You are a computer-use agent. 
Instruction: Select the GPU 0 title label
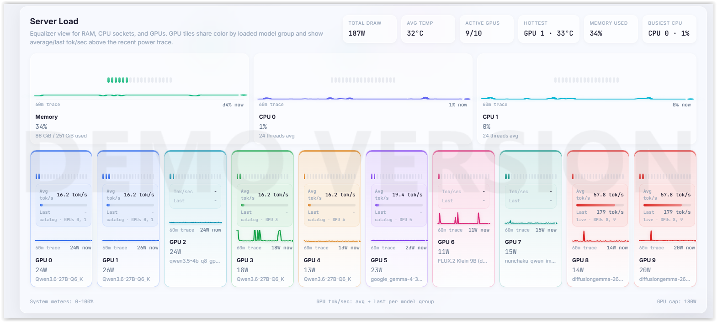44,260
